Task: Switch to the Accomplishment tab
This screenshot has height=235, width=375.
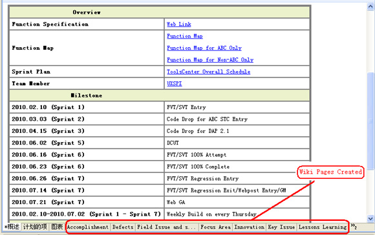Action: point(87,227)
